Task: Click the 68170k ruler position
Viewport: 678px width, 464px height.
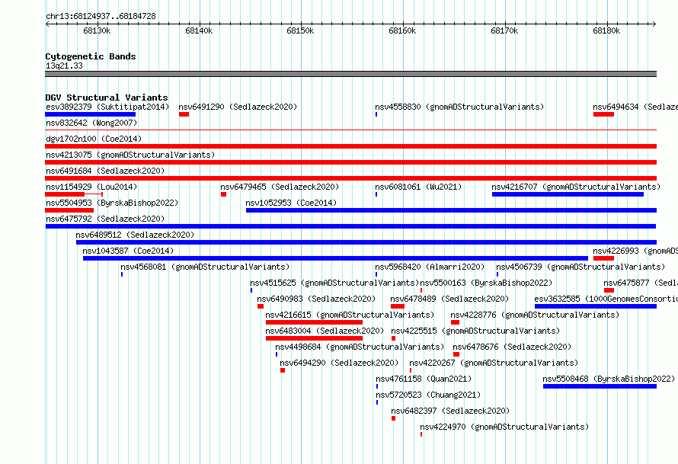Action: coord(504,30)
